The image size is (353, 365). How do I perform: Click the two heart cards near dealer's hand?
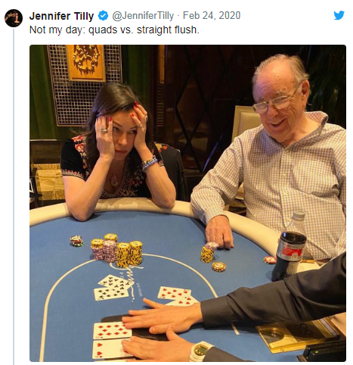[x=177, y=296]
